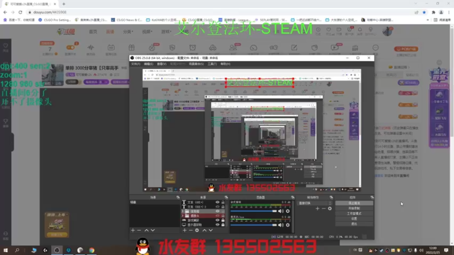Click Chrome address bar with douyu.com URL

[x=220, y=12]
